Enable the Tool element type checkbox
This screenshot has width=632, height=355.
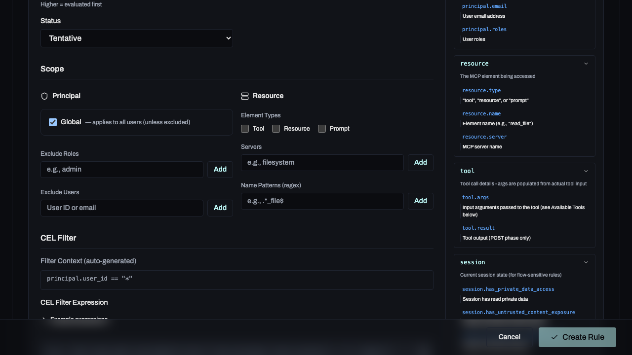245,129
